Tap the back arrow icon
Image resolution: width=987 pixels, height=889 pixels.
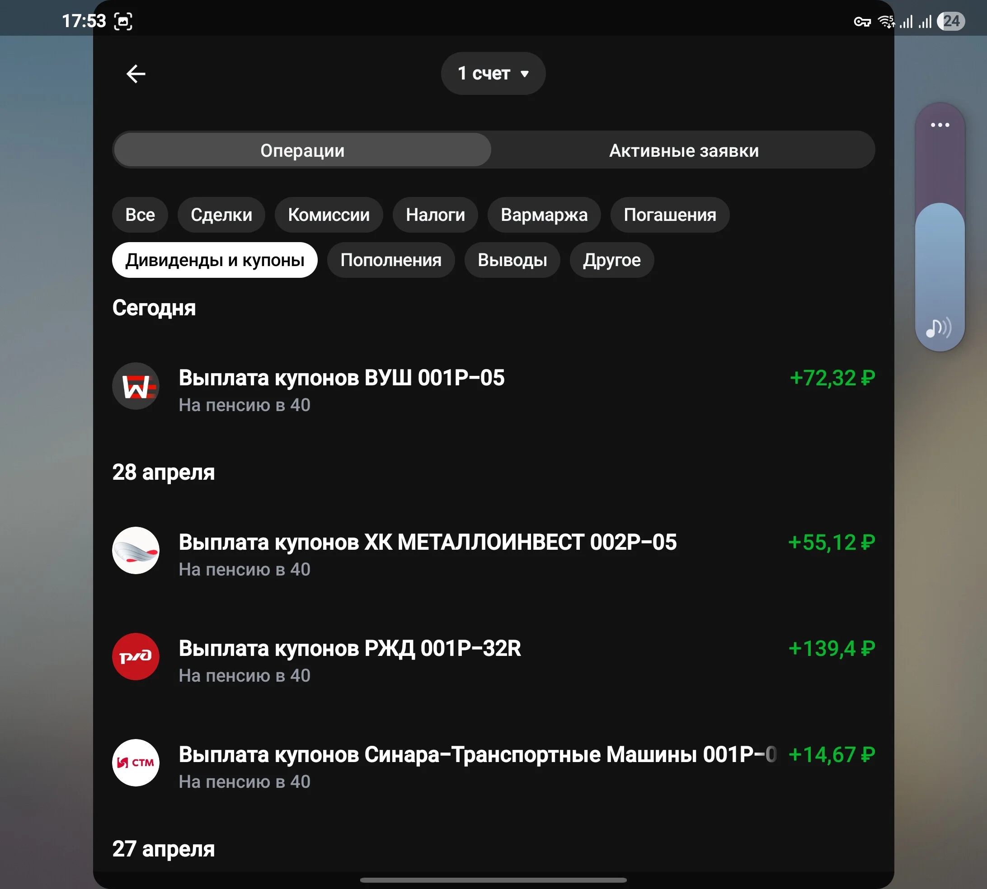(136, 74)
